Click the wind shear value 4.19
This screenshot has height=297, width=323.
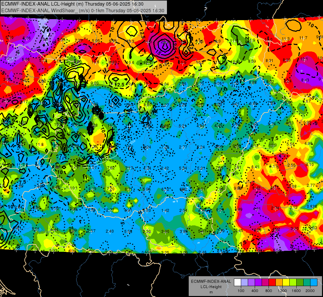pos(92,189)
